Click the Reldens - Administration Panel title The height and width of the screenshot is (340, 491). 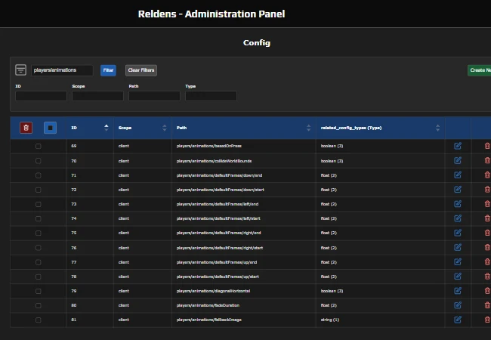212,14
